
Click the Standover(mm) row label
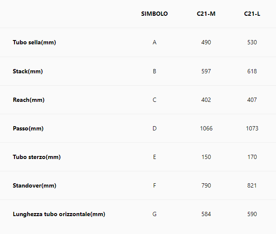[x=34, y=185]
